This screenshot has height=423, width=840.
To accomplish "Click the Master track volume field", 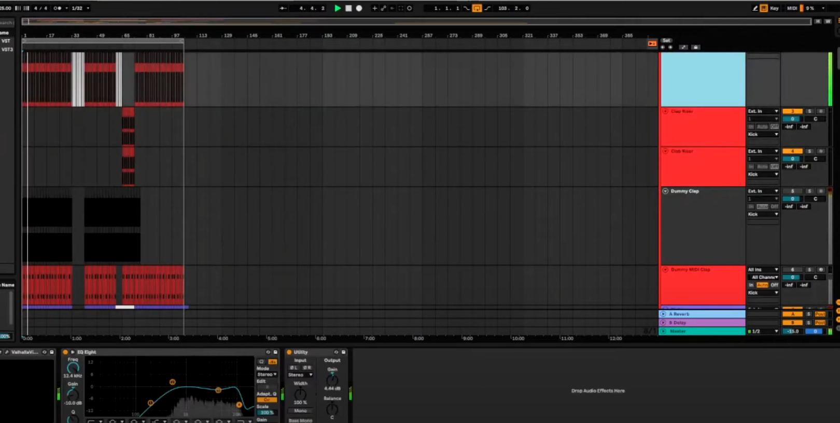I will tap(792, 331).
